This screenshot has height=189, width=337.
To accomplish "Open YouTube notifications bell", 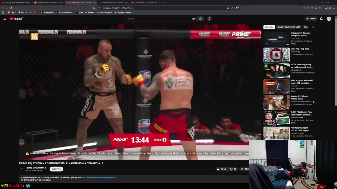I will click(321, 19).
